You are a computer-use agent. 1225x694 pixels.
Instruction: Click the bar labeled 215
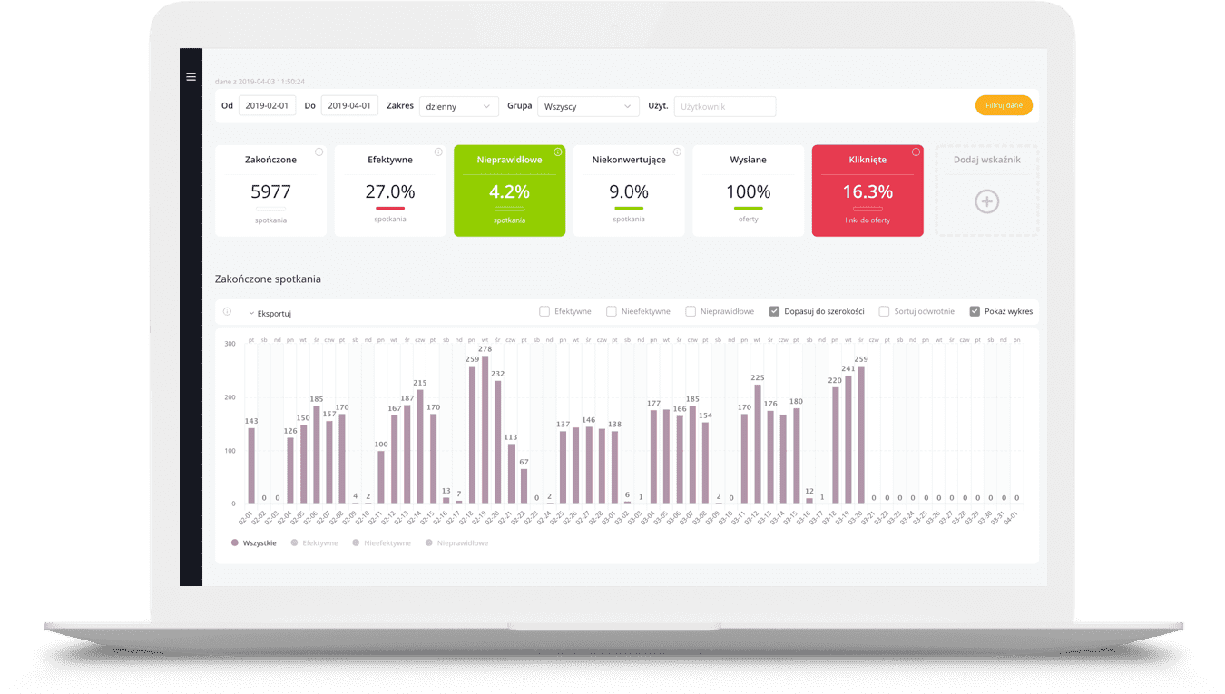coord(420,447)
